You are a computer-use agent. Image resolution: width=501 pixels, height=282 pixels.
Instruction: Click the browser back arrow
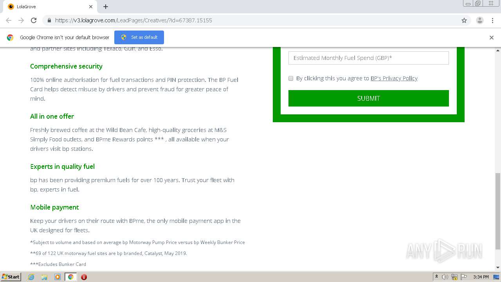pyautogui.click(x=9, y=20)
